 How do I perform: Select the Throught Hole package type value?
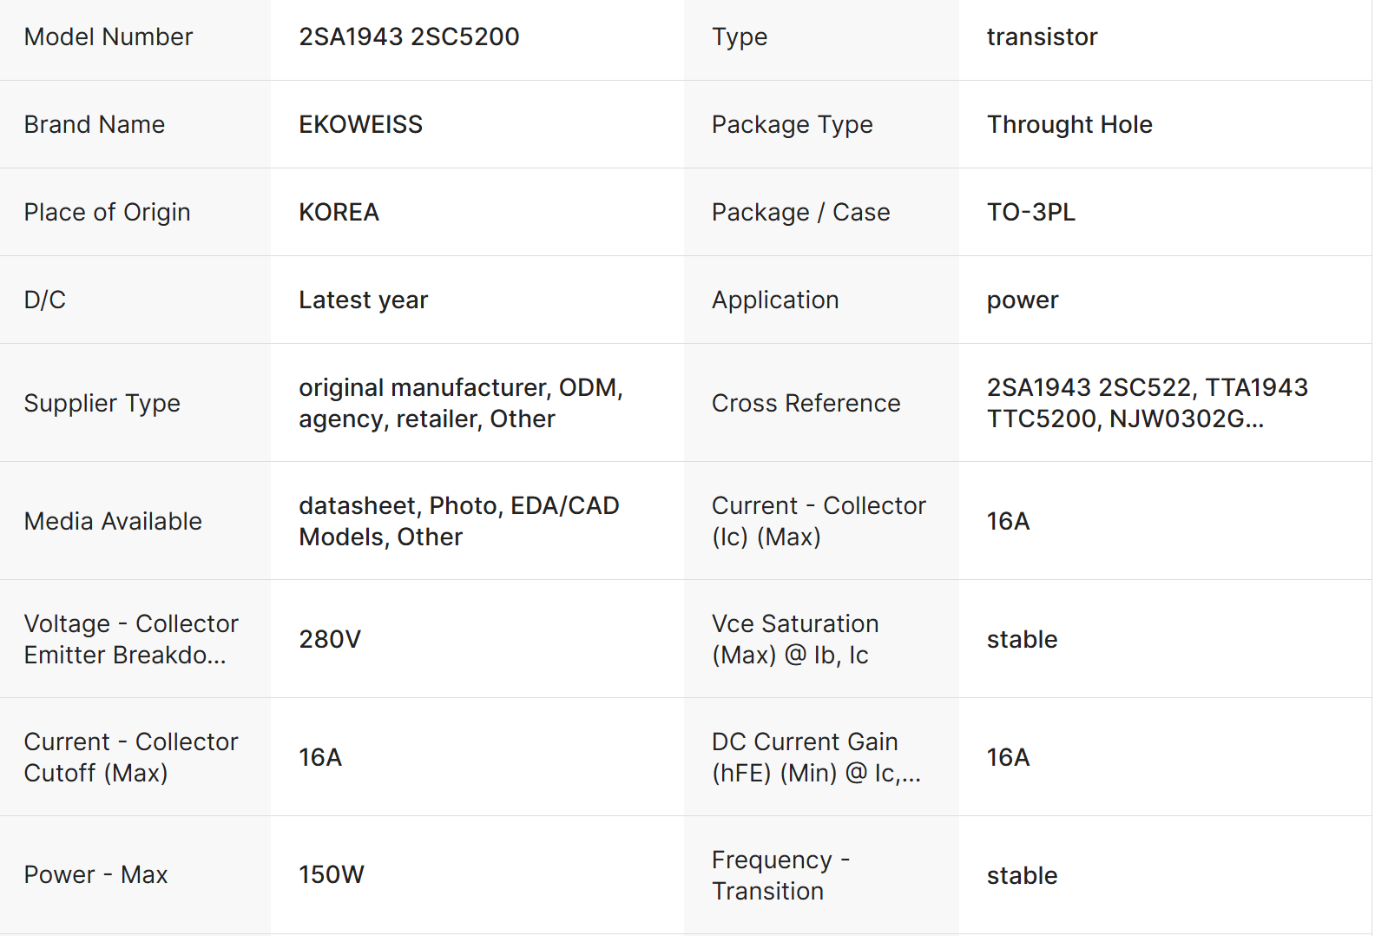1069,124
